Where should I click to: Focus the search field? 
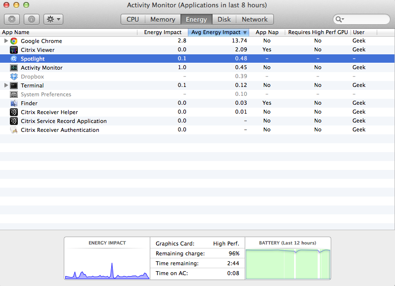[x=361, y=19]
